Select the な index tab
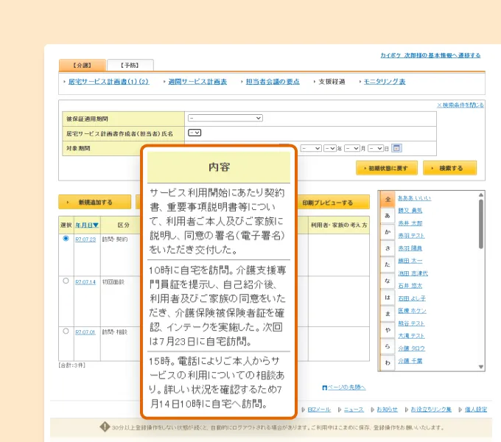The width and height of the screenshot is (501, 442). click(x=388, y=281)
